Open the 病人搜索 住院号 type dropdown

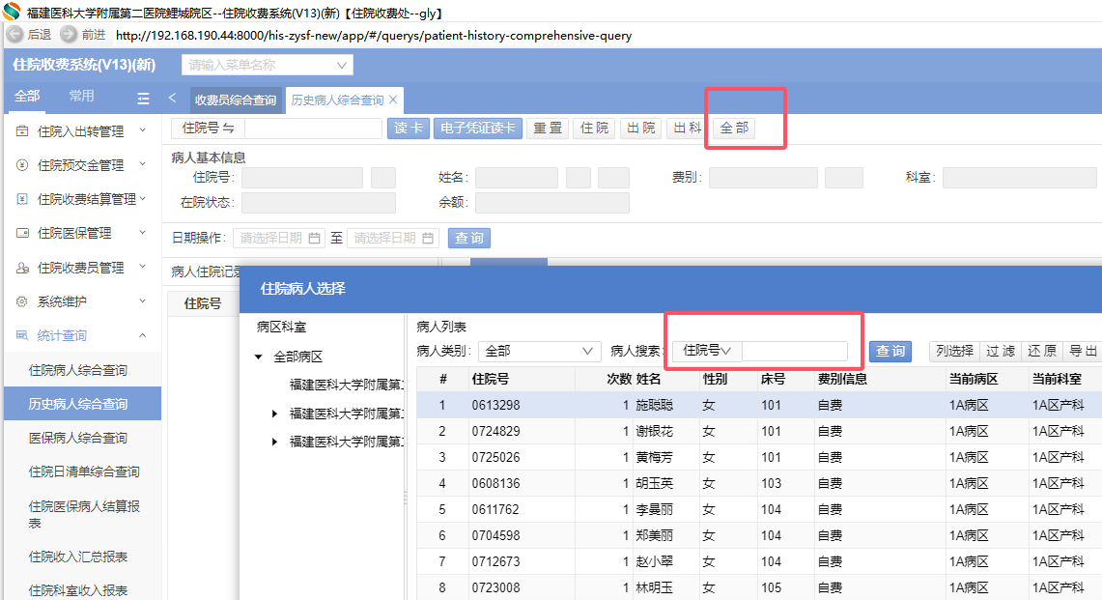point(706,351)
